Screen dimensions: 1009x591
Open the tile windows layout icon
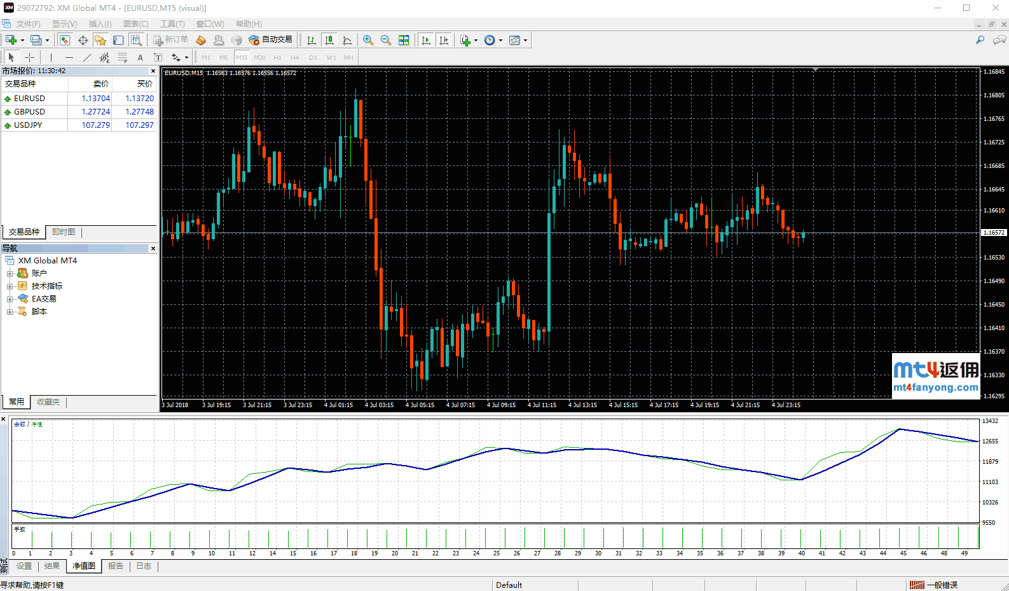(x=404, y=40)
